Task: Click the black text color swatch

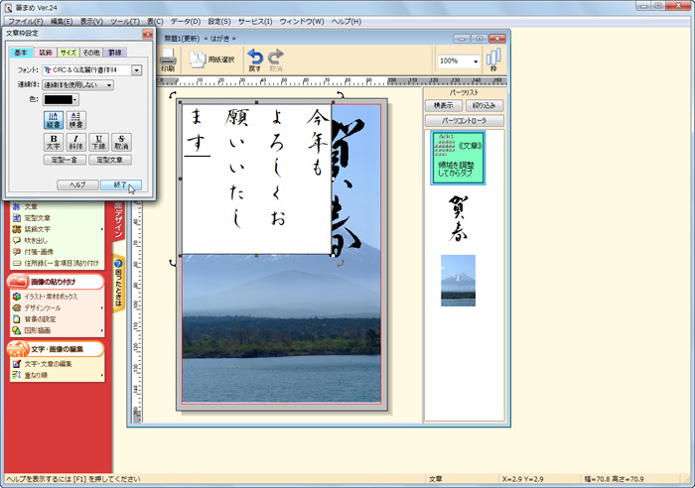Action: pyautogui.click(x=59, y=99)
